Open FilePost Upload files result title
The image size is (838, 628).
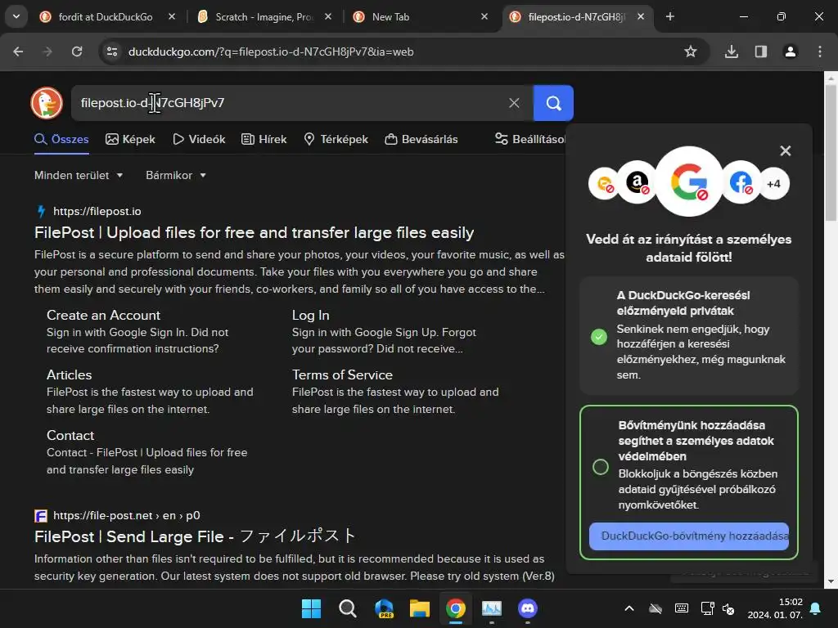point(254,233)
